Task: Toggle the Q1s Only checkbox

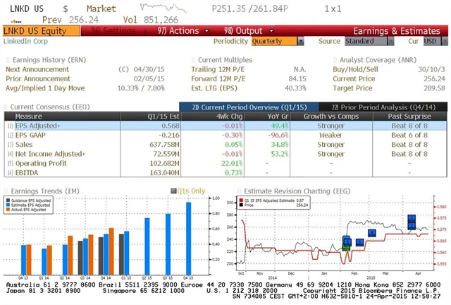Action: (x=173, y=191)
